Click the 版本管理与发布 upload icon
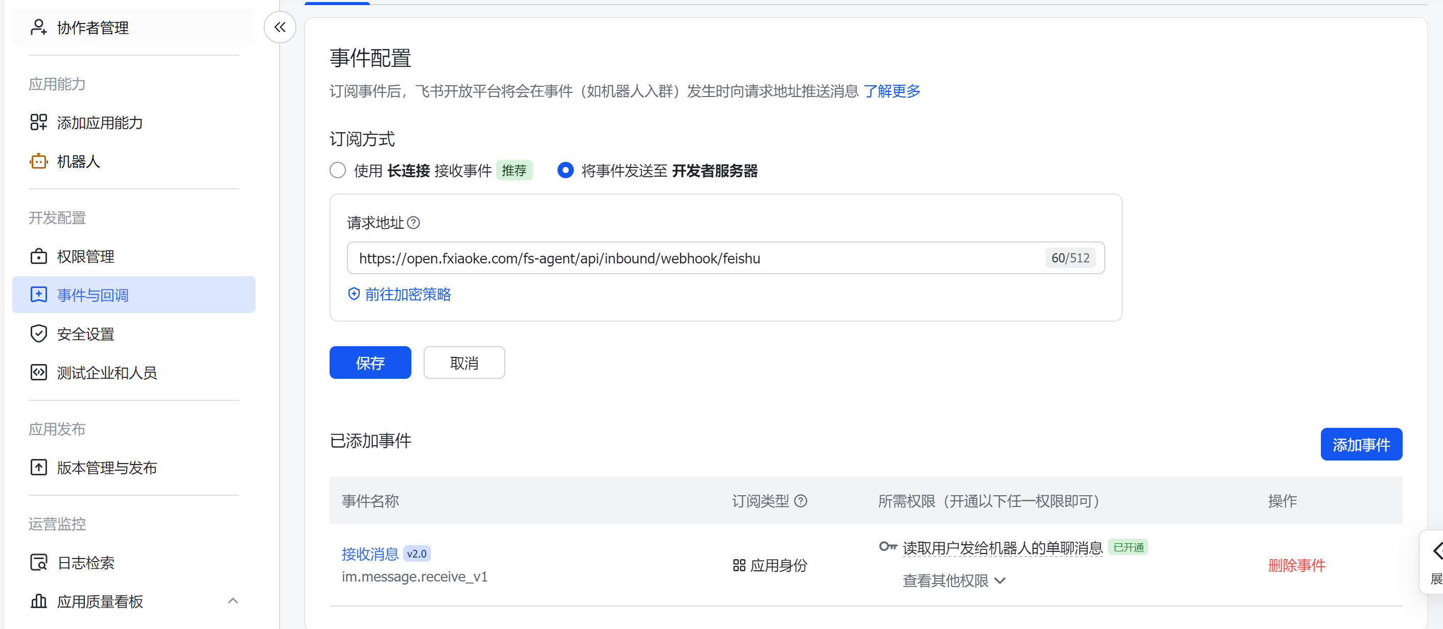This screenshot has height=629, width=1443. [x=39, y=467]
